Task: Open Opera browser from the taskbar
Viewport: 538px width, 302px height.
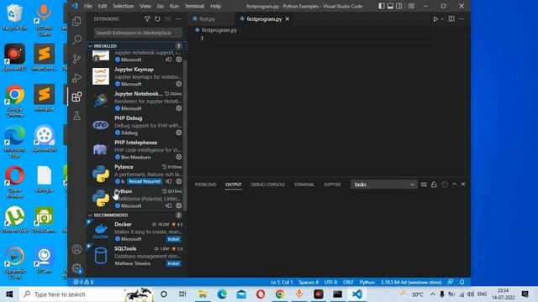Action: tap(261, 294)
